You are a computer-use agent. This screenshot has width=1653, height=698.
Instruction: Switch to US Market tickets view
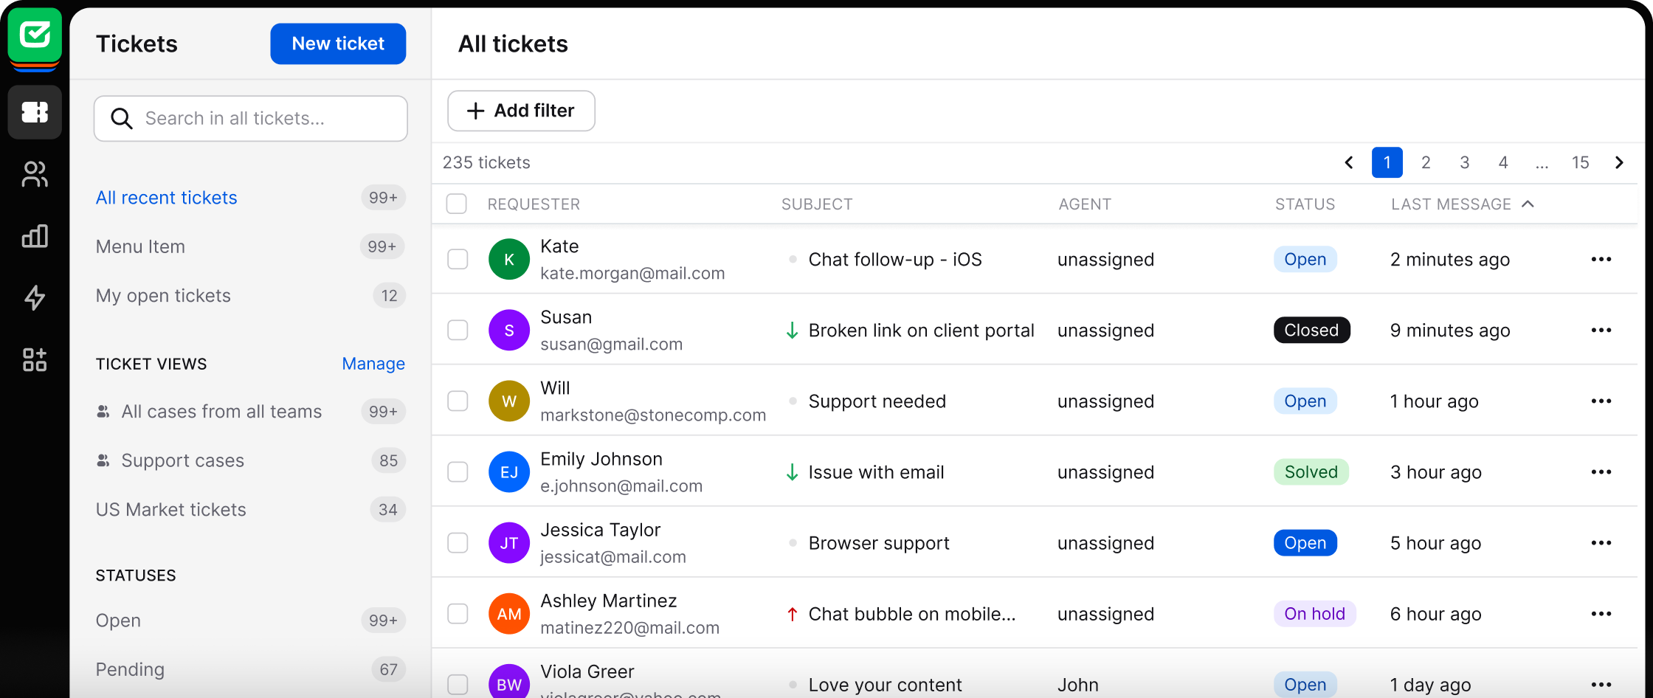click(x=170, y=509)
